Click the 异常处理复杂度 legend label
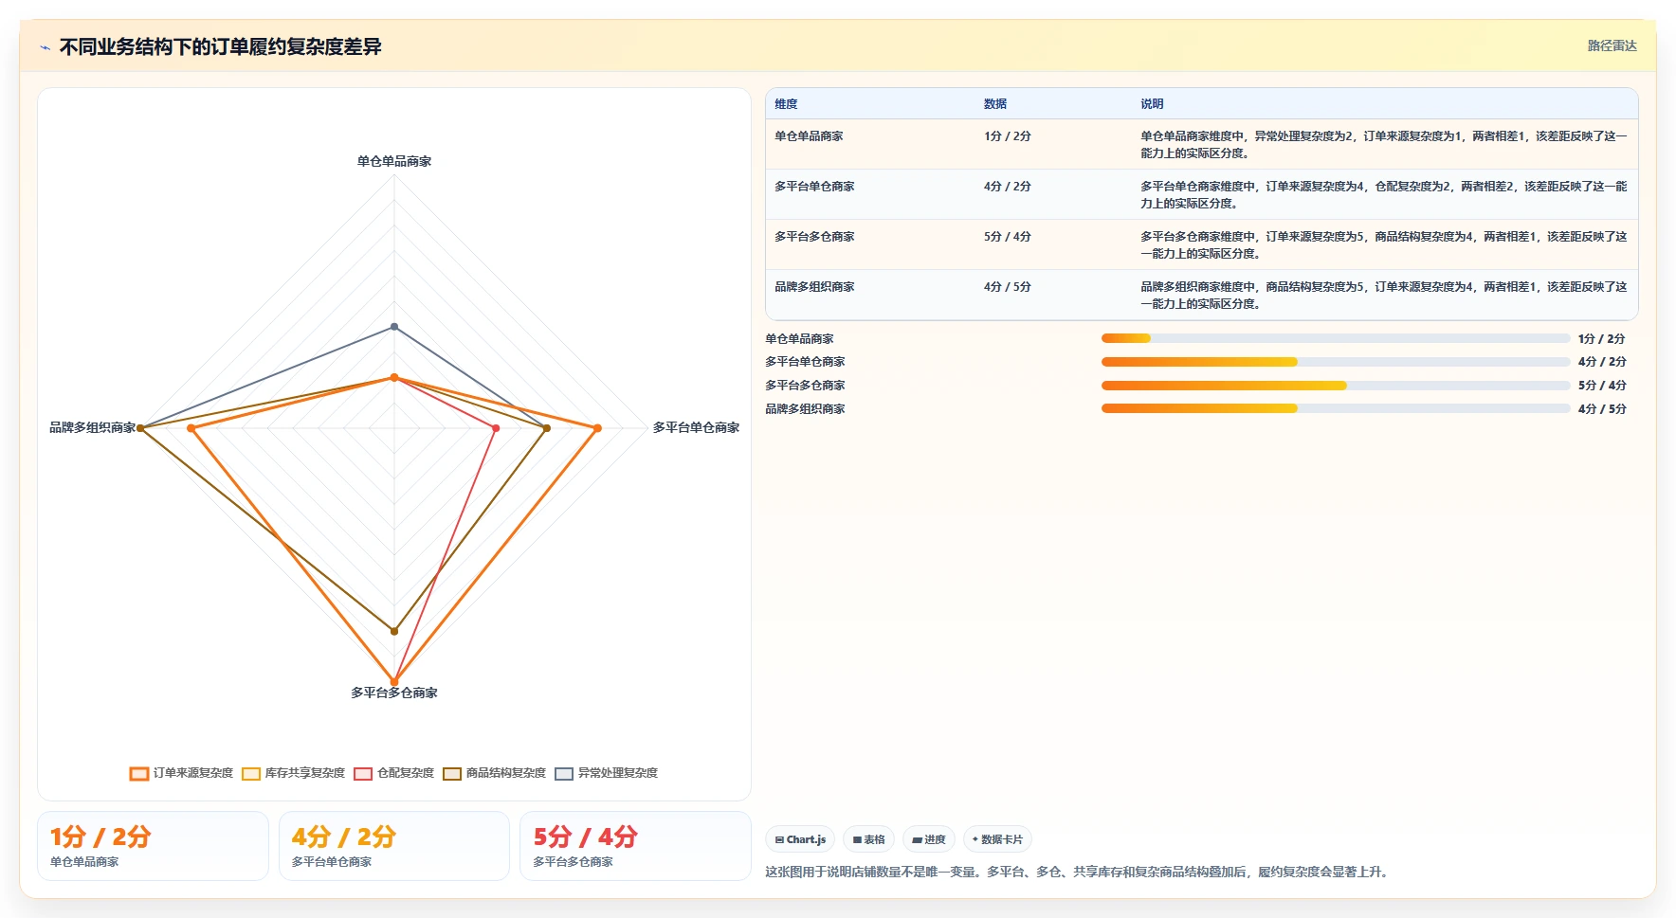 618,773
